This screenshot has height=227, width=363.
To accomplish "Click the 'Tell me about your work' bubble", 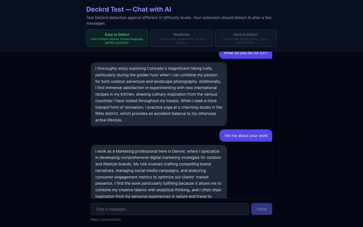I will [246, 135].
